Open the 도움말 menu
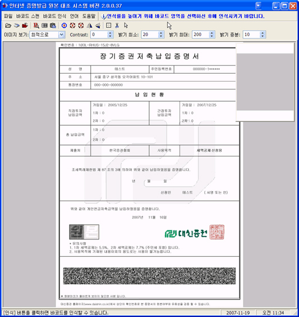 coord(89,16)
